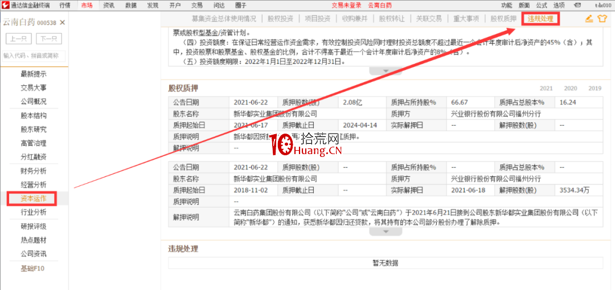Click the 暂无数据 row under 违规处理
This screenshot has height=290, width=615.
click(x=386, y=263)
